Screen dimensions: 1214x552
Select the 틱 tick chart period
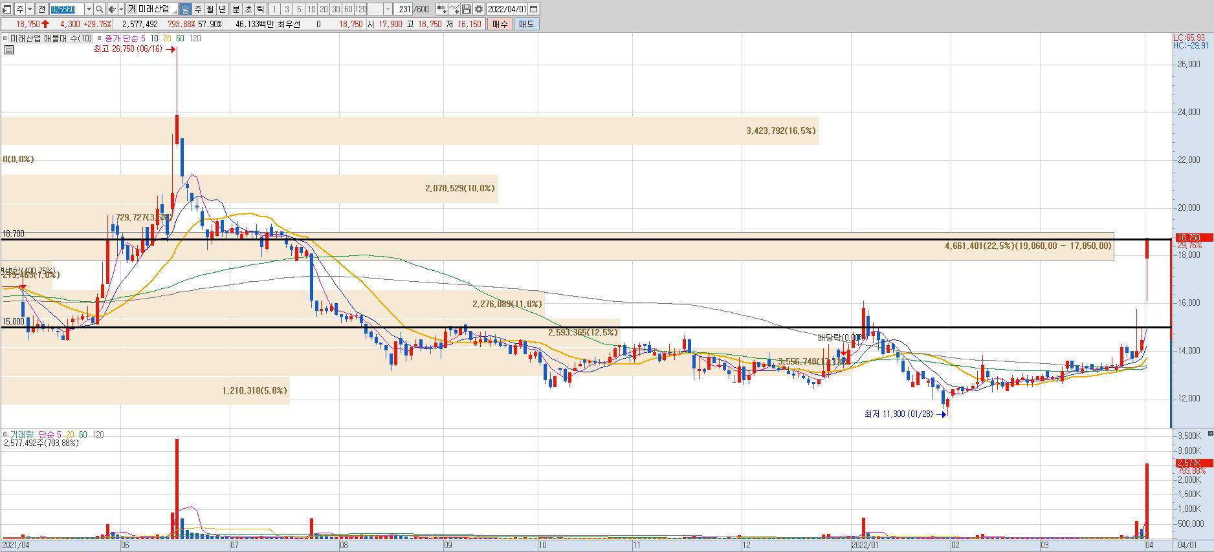tap(261, 9)
